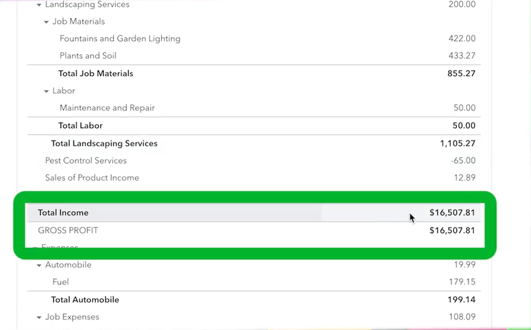Collapse the Labor group arrow

coord(47,91)
